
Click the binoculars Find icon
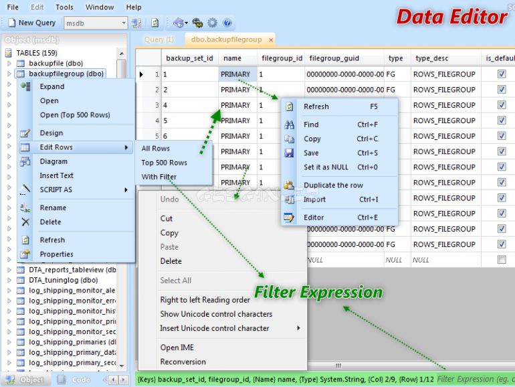pos(289,125)
